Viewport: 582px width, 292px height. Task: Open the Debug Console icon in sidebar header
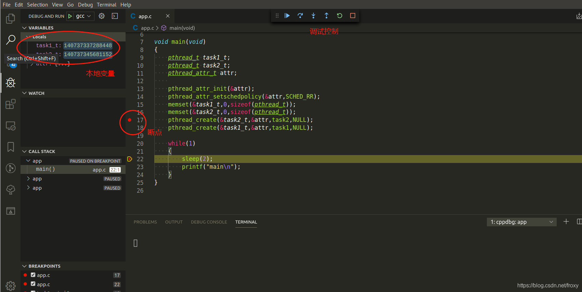[x=115, y=16]
